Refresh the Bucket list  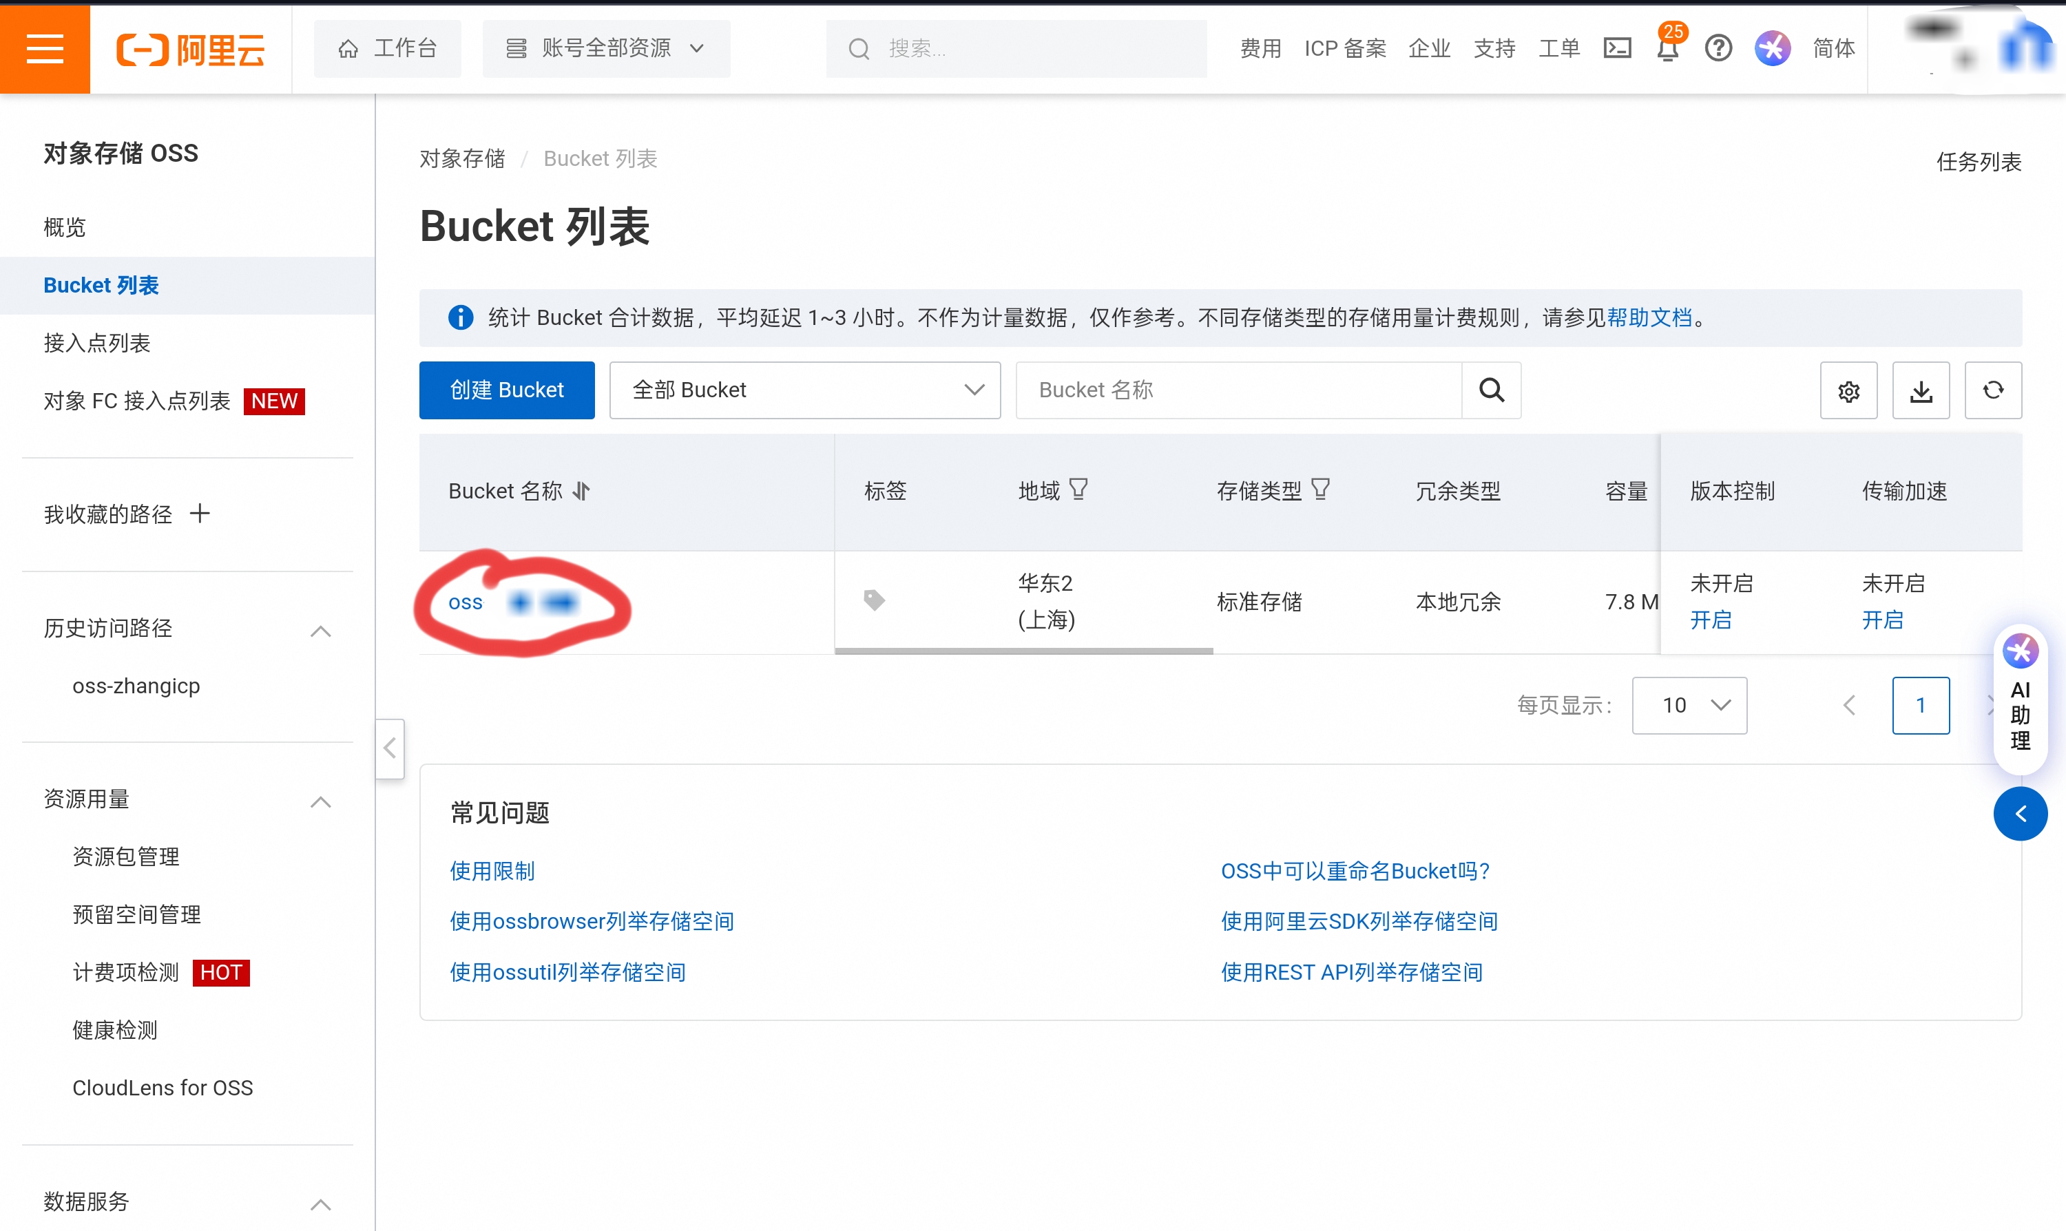tap(1993, 390)
